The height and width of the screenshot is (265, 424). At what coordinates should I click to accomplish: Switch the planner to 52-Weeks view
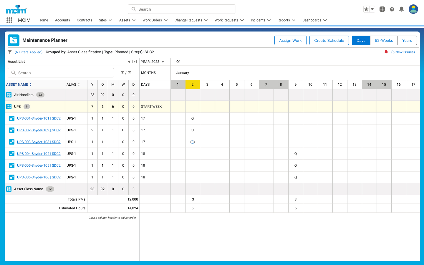coord(384,40)
